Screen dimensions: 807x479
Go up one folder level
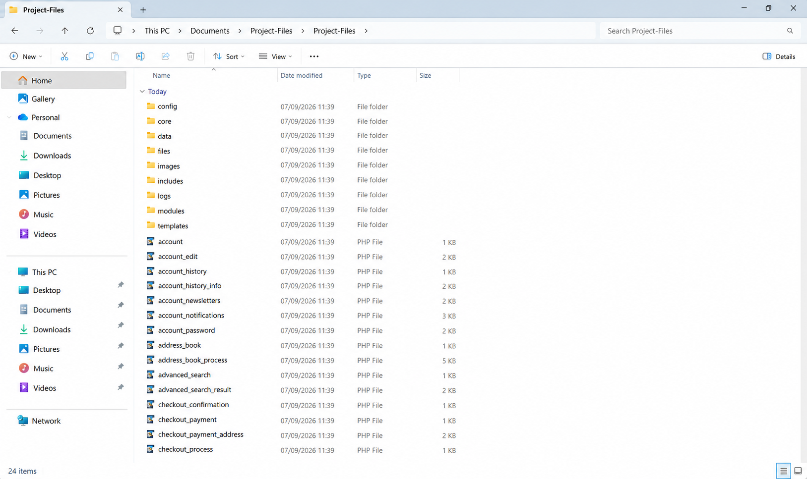(65, 31)
